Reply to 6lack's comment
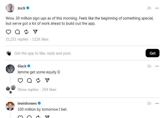 click(29, 80)
